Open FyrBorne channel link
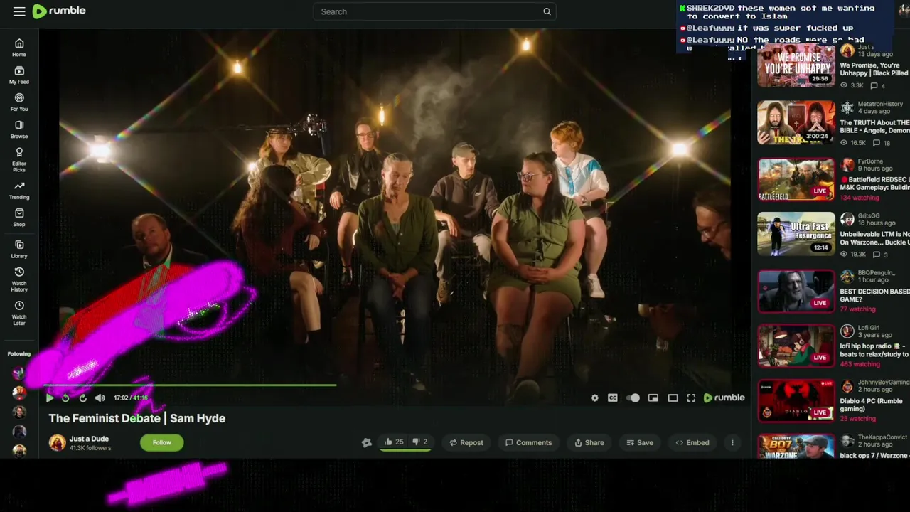 pos(870,161)
